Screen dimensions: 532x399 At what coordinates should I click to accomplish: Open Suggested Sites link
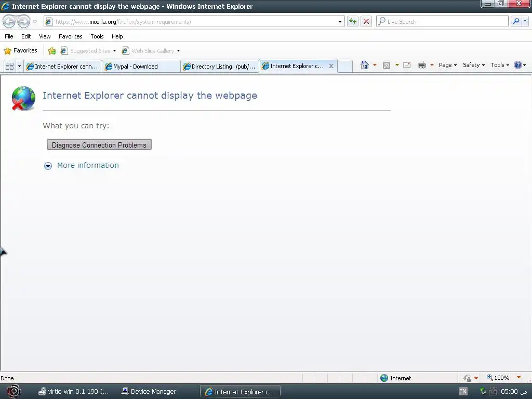point(86,51)
